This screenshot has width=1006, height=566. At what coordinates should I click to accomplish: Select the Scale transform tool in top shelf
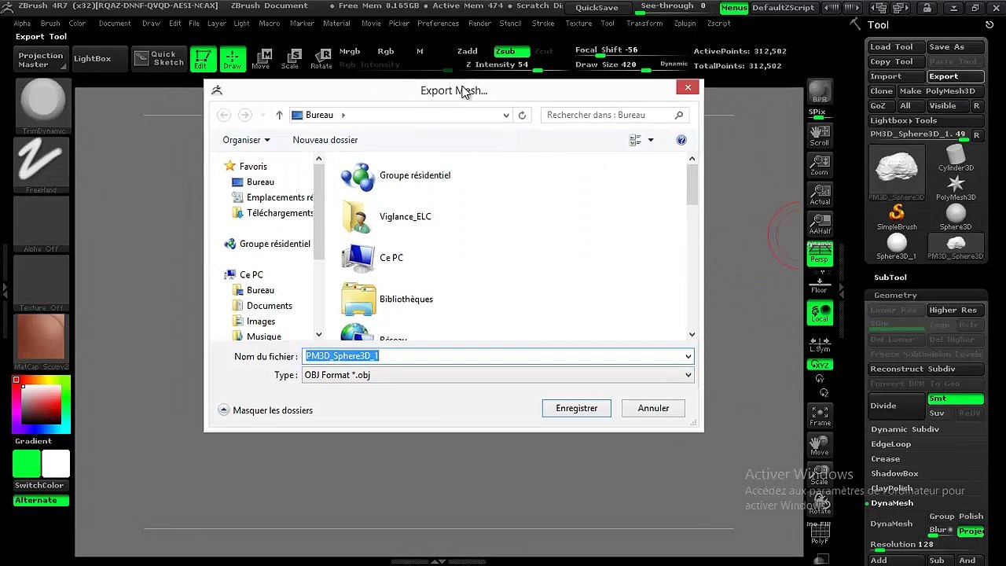(290, 59)
